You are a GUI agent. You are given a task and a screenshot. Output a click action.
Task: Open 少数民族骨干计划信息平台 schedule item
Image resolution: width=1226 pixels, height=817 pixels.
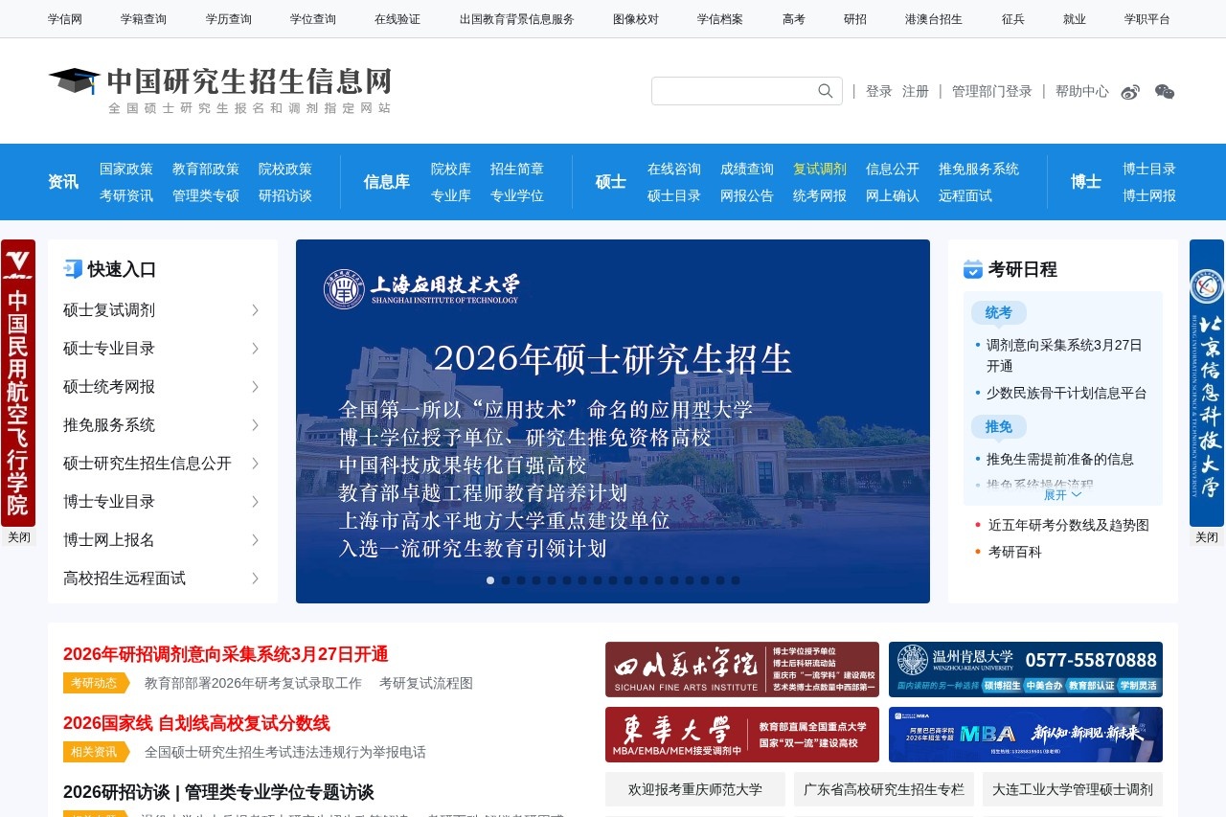[x=1067, y=393]
